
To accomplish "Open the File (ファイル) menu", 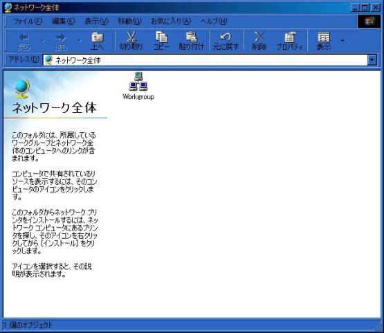I will coord(28,21).
